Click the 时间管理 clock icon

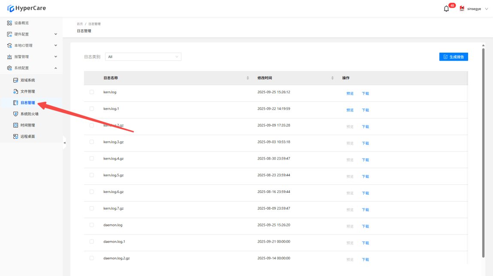pos(16,125)
